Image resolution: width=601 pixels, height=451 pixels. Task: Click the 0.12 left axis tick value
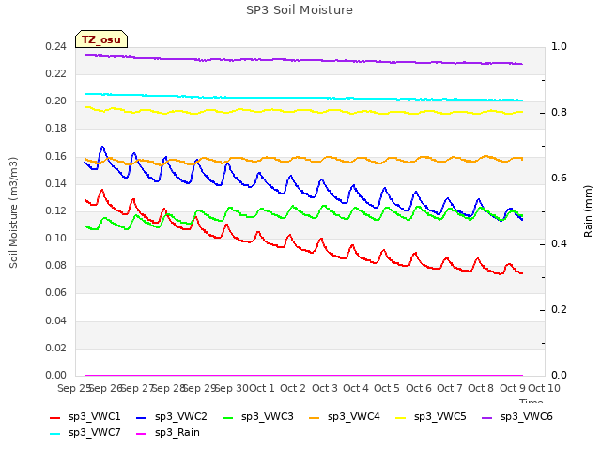pyautogui.click(x=56, y=210)
